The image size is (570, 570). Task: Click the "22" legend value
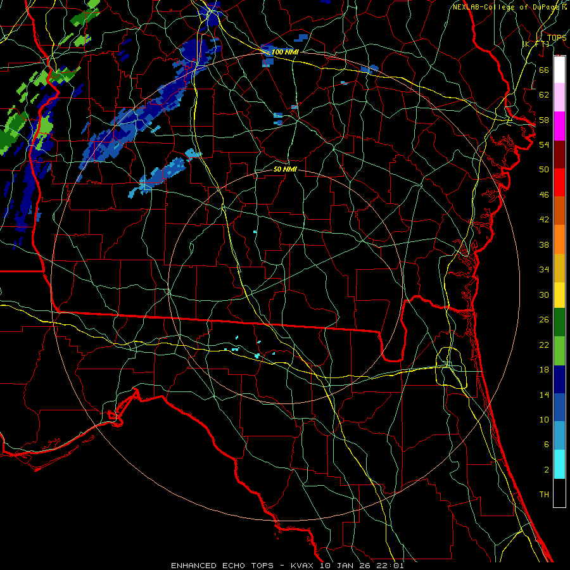544,345
